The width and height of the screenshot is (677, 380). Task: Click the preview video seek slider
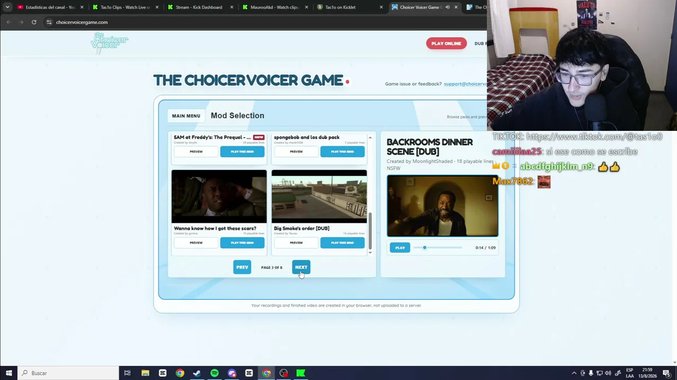(438, 248)
